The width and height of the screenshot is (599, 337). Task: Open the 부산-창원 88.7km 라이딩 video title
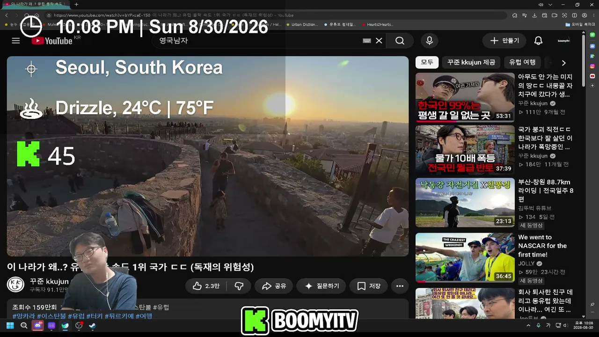546,190
